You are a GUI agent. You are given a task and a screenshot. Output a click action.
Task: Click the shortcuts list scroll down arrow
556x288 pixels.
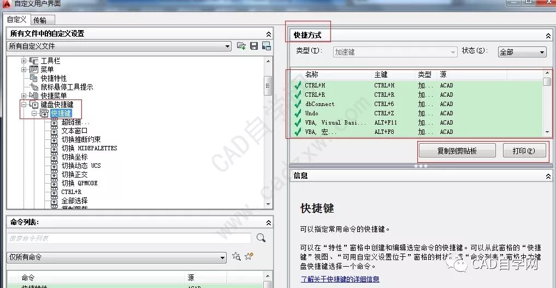click(547, 132)
